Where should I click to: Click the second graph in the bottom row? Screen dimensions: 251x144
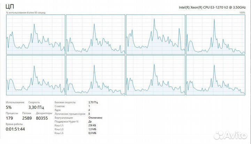[95, 75]
